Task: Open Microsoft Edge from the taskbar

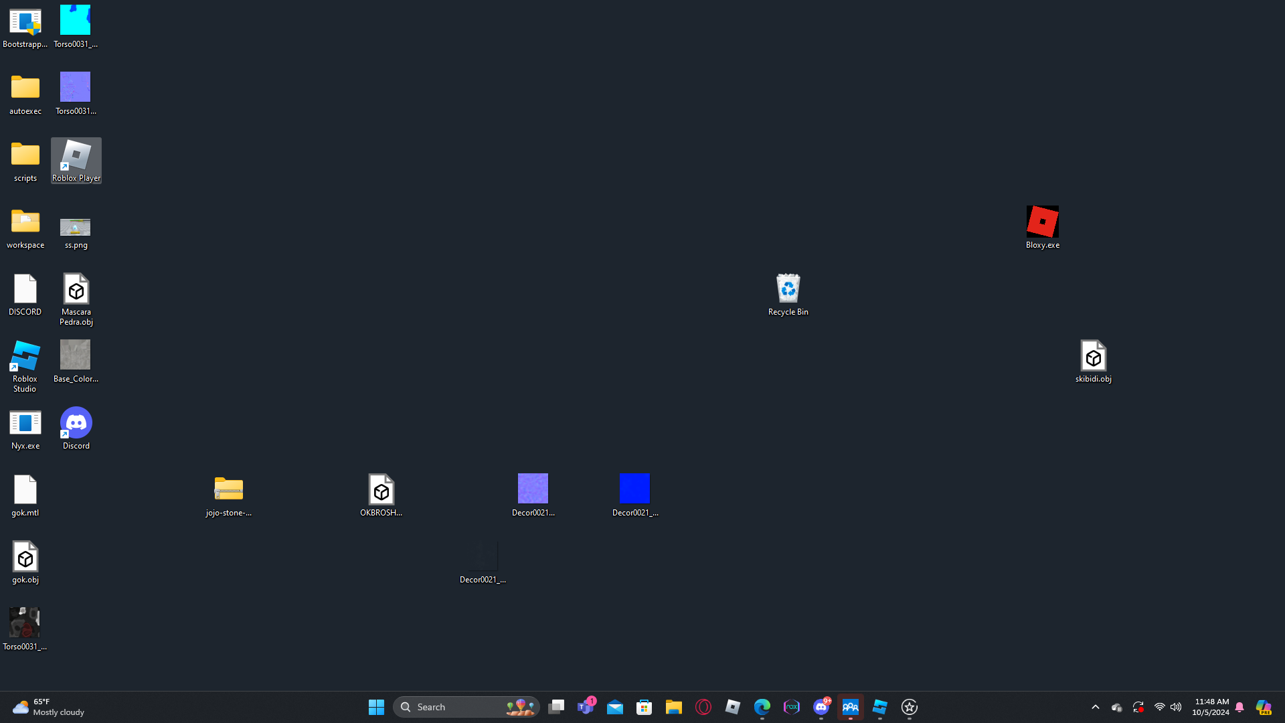Action: click(x=762, y=707)
